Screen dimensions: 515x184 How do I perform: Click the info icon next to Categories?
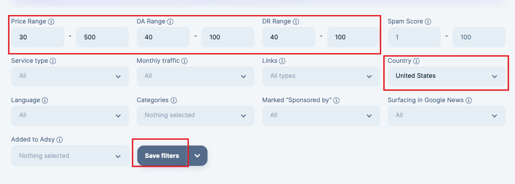click(173, 100)
